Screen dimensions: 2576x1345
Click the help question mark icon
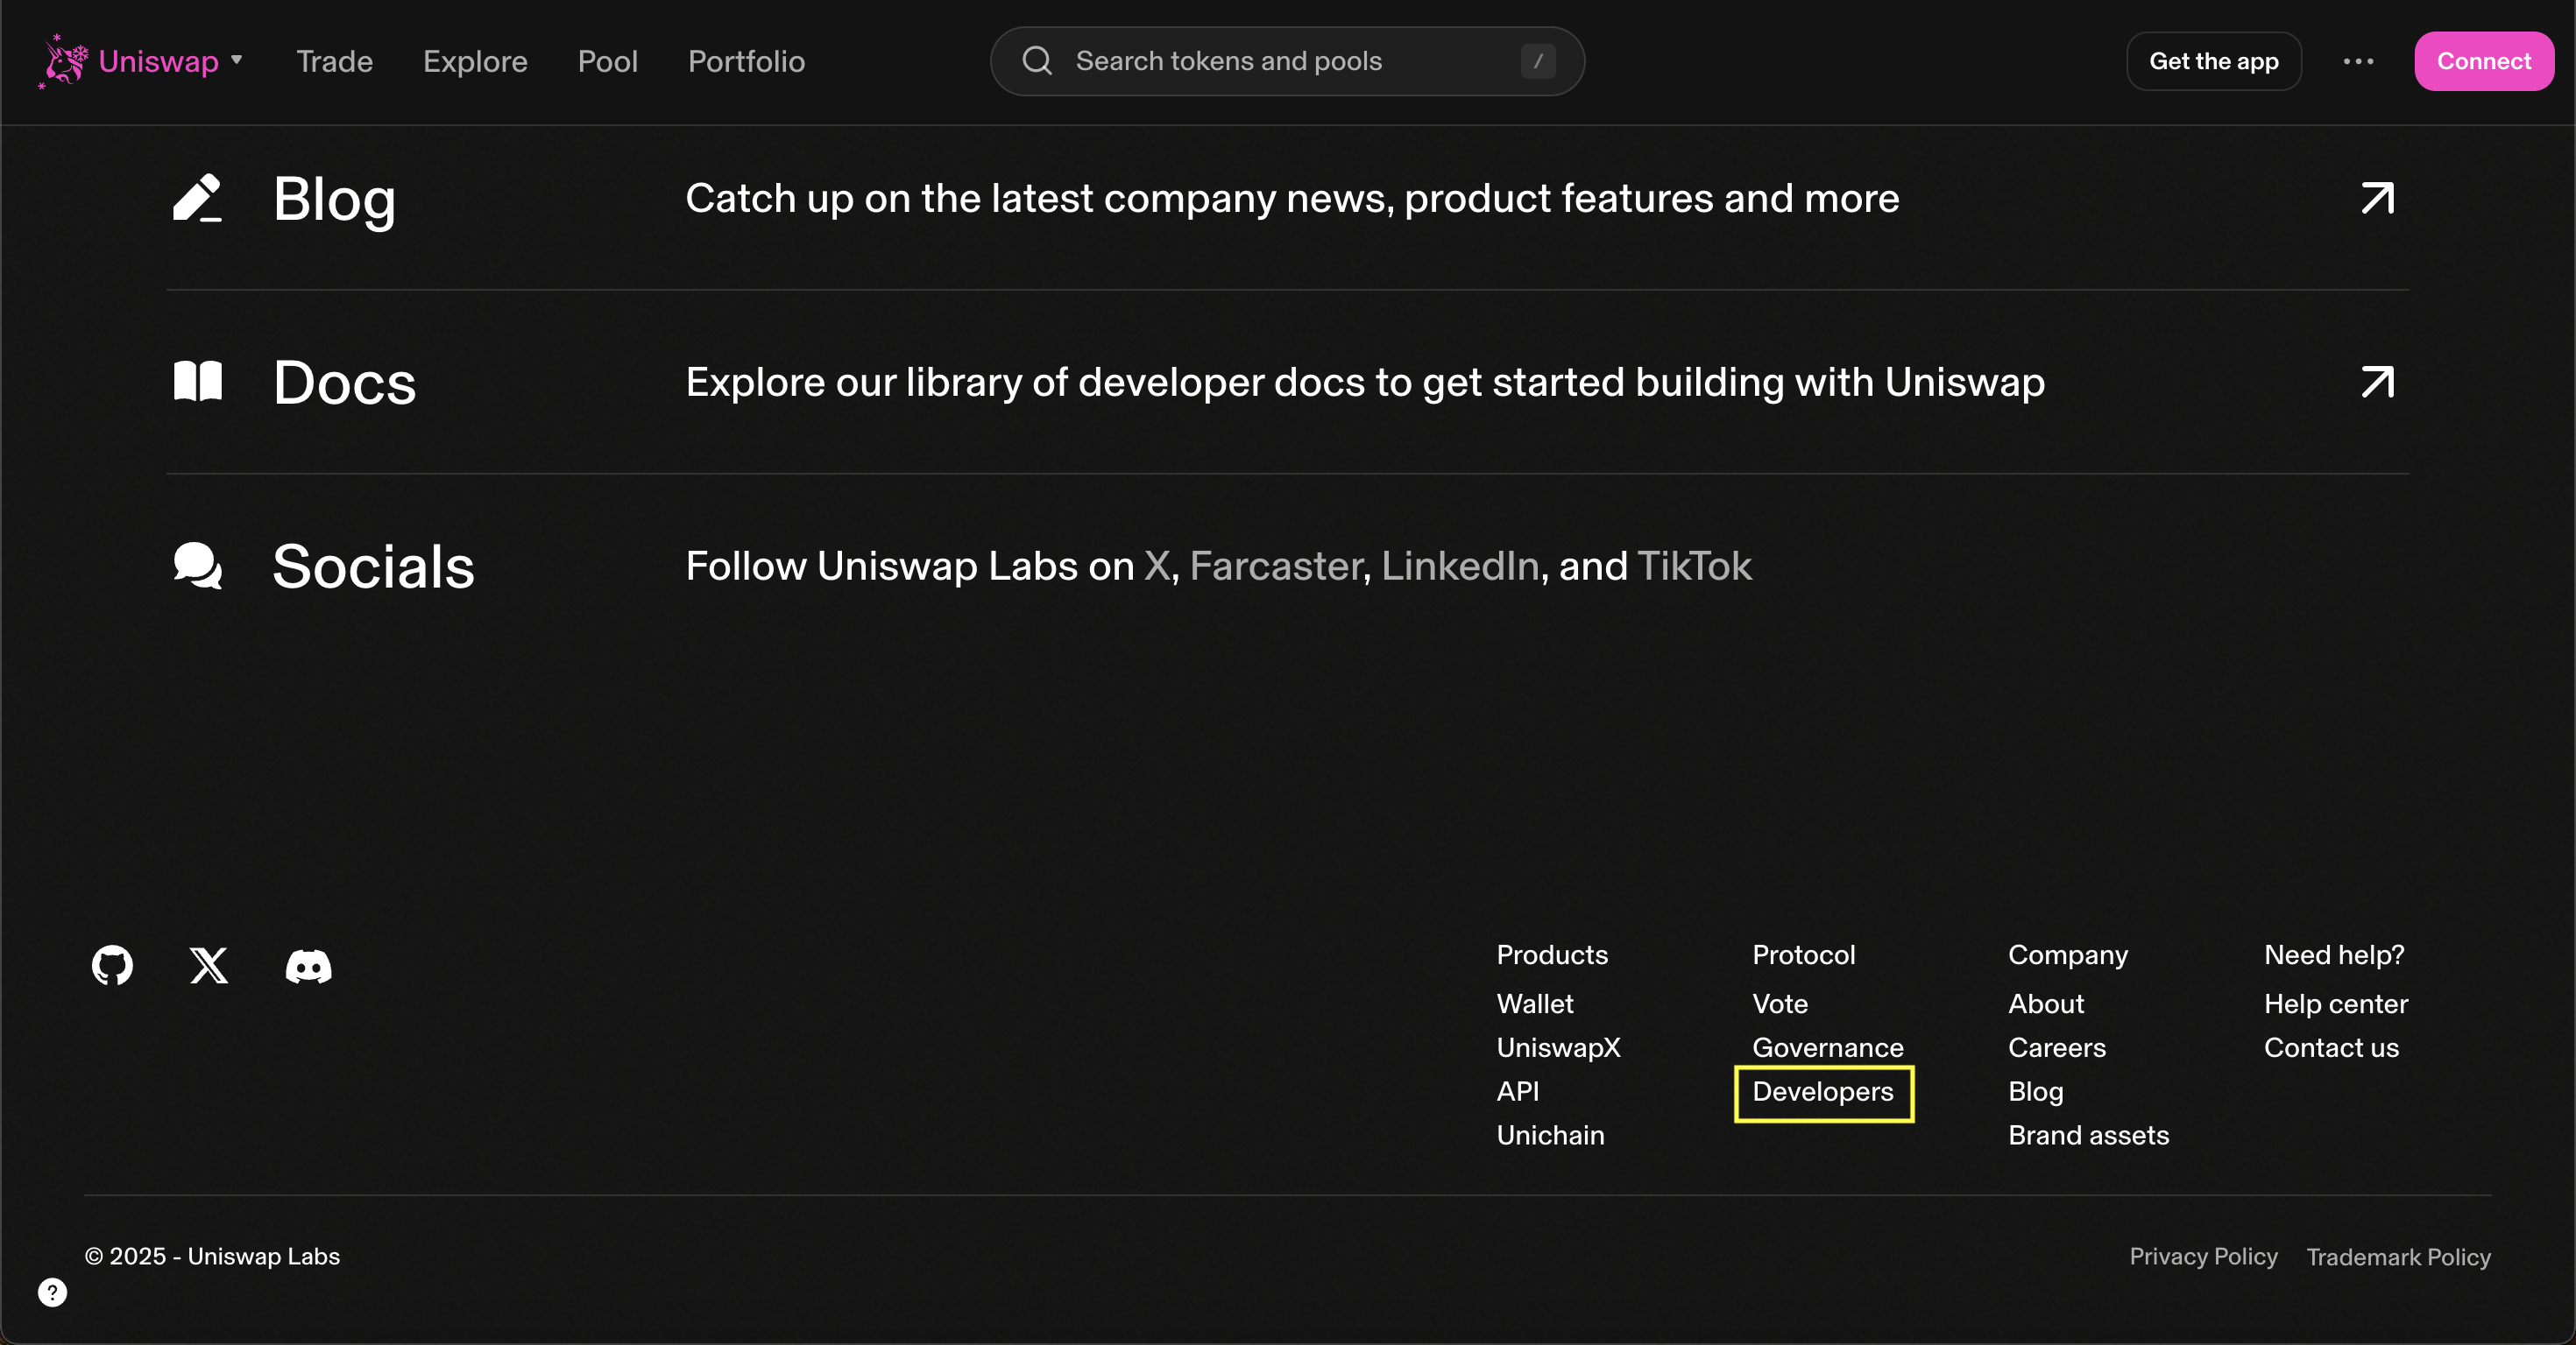pyautogui.click(x=52, y=1292)
